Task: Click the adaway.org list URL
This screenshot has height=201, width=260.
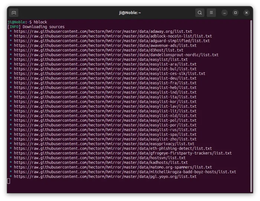Action: [103, 31]
